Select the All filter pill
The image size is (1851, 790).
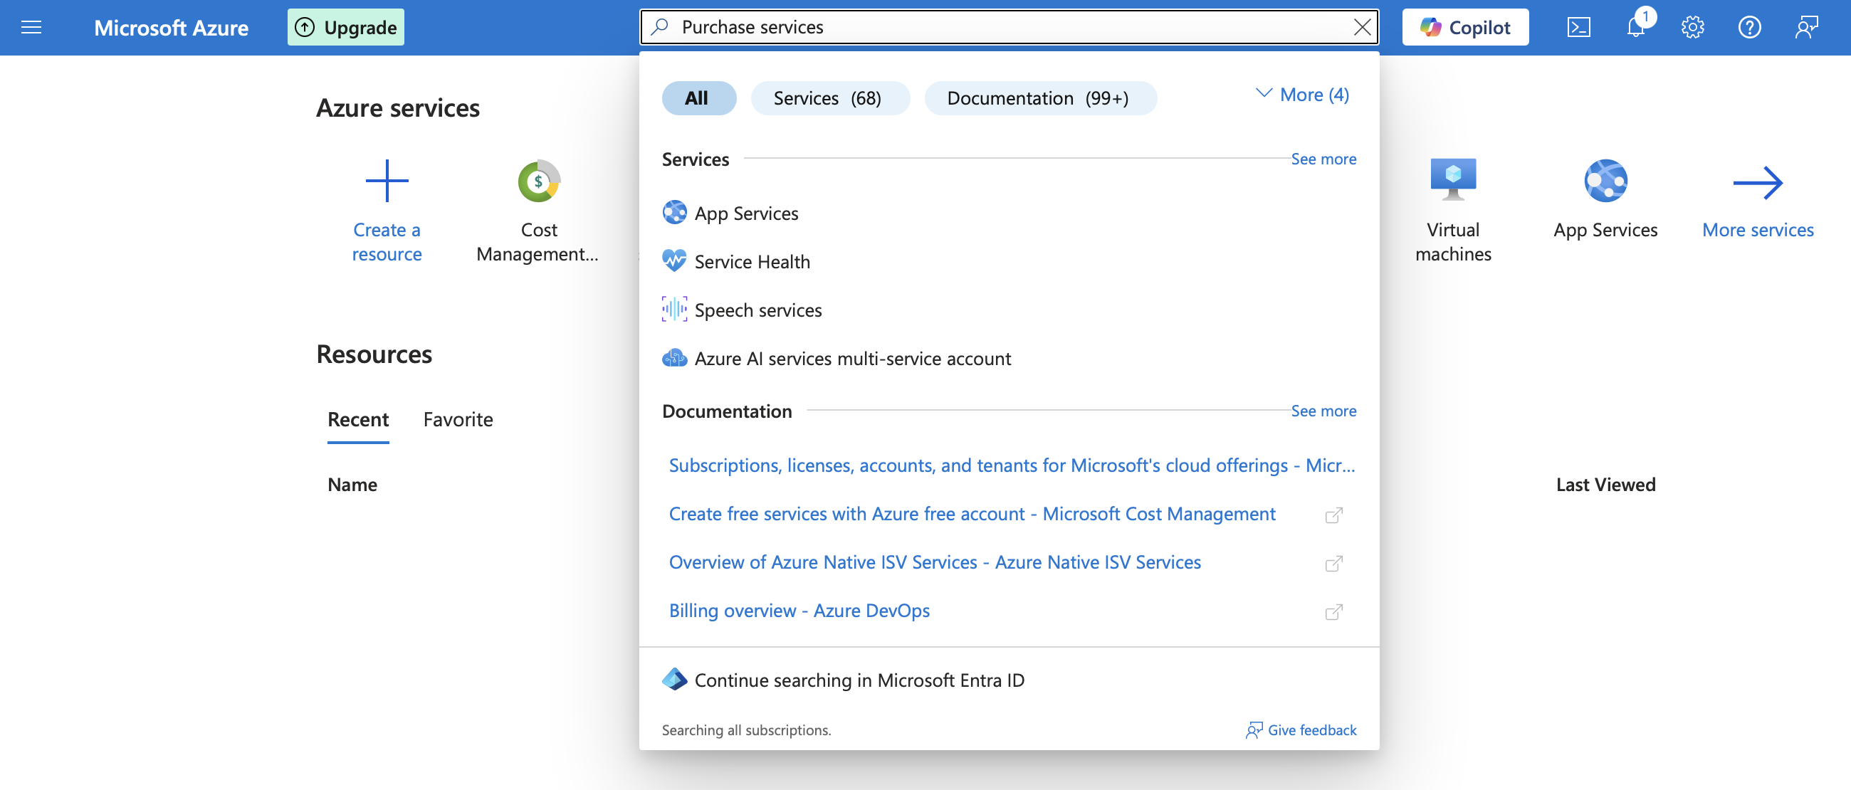tap(698, 98)
